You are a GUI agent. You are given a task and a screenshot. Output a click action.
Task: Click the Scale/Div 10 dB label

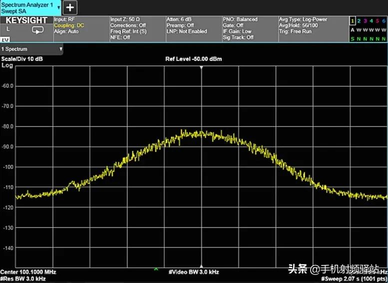point(22,59)
